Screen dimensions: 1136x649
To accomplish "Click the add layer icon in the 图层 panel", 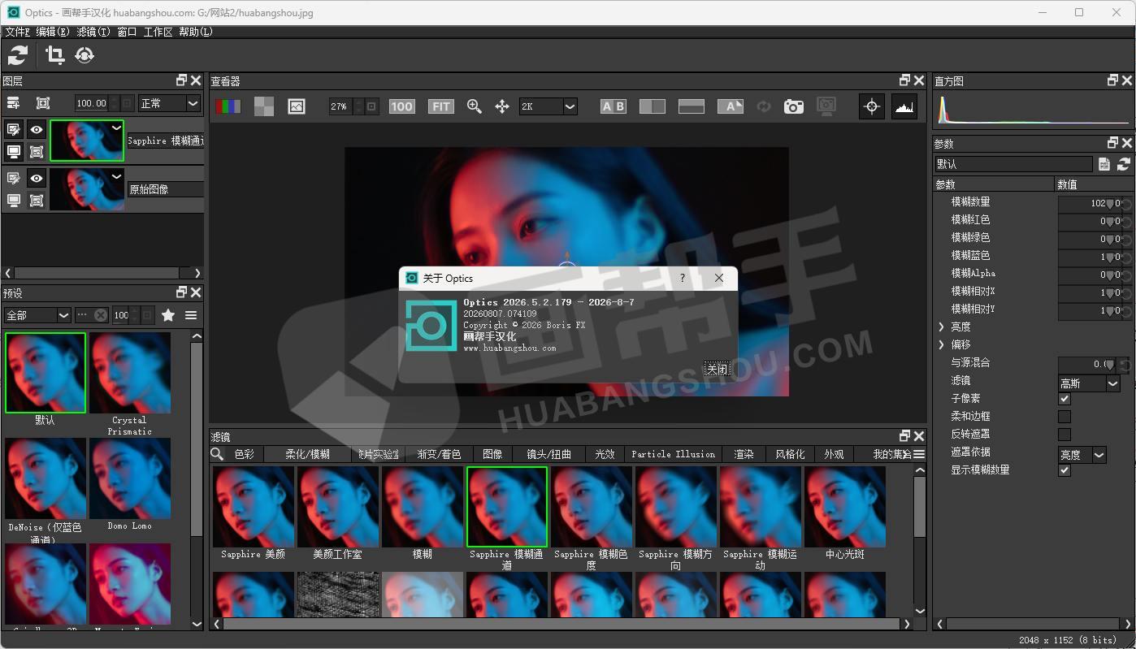I will pos(13,103).
